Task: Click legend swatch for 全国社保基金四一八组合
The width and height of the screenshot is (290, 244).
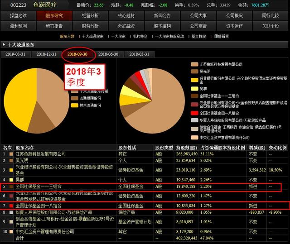Action: [194, 113]
